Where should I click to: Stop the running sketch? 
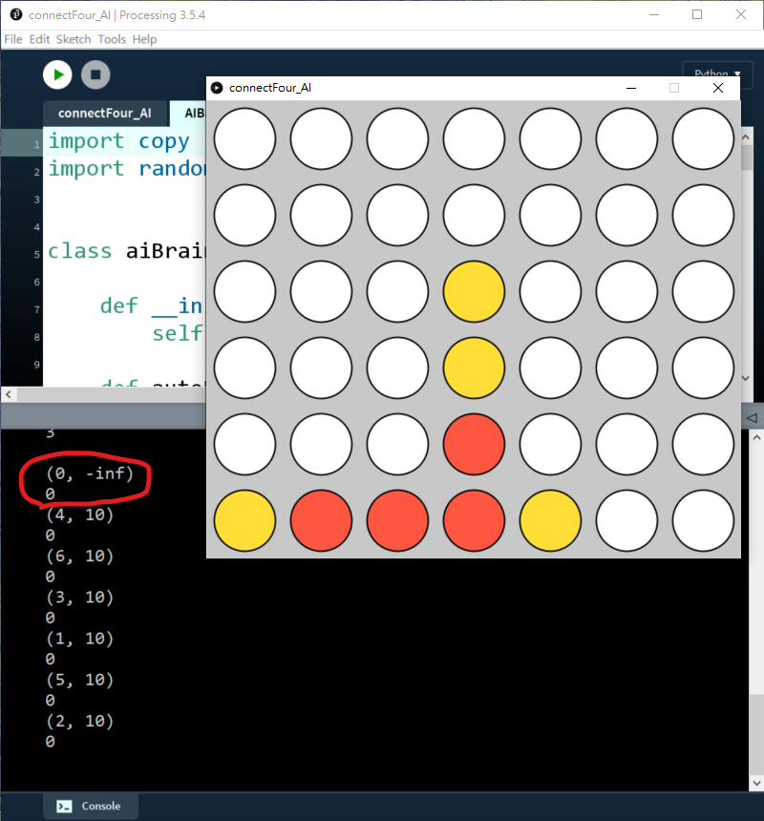(95, 74)
